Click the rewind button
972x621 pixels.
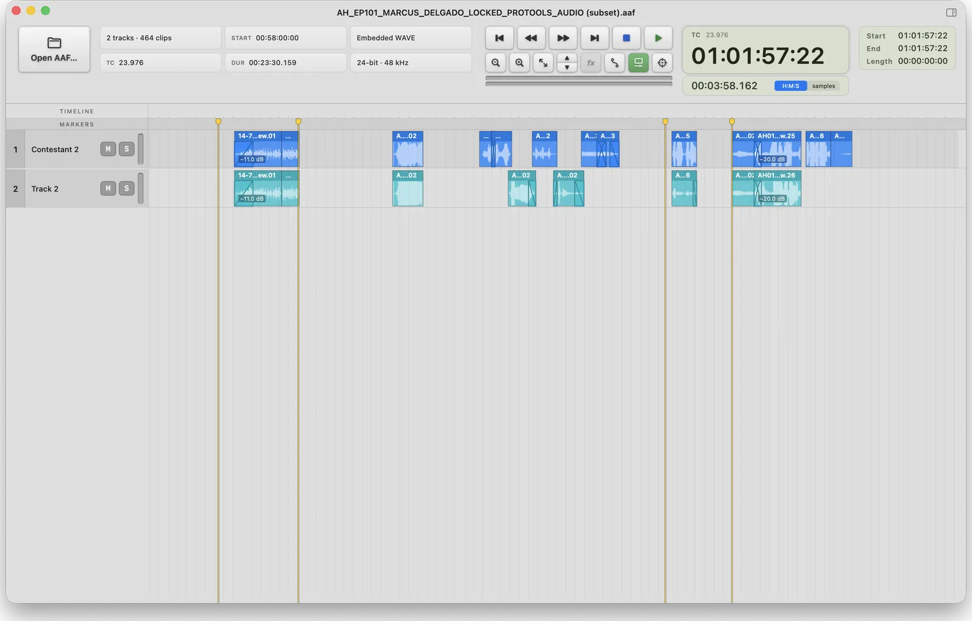[x=531, y=38]
